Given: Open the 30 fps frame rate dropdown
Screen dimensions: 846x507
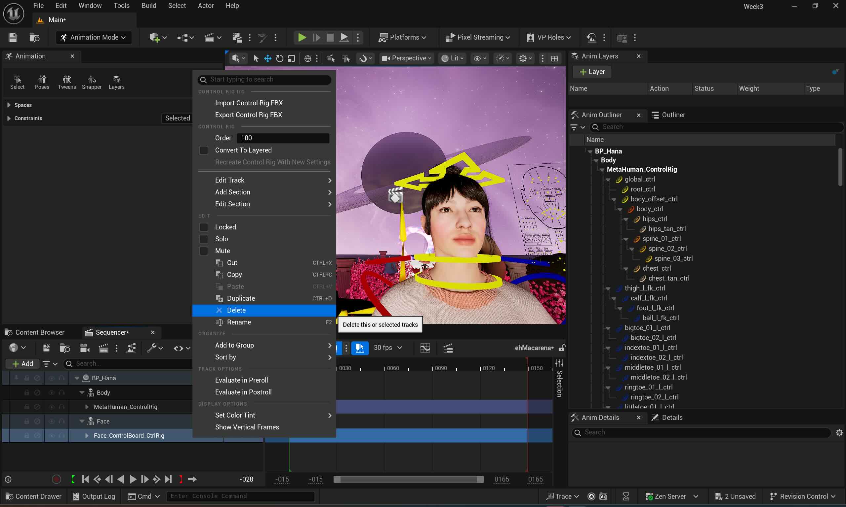Looking at the screenshot, I should pos(387,348).
